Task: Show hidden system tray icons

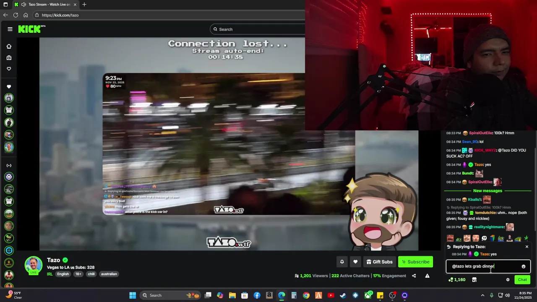Action: tap(482, 295)
